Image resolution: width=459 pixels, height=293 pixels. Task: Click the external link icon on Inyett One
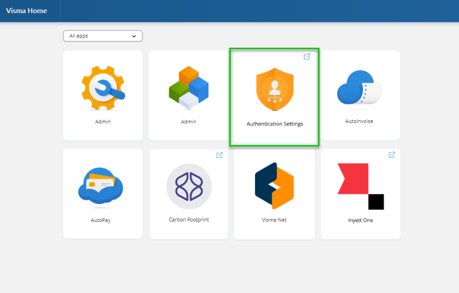click(x=392, y=155)
